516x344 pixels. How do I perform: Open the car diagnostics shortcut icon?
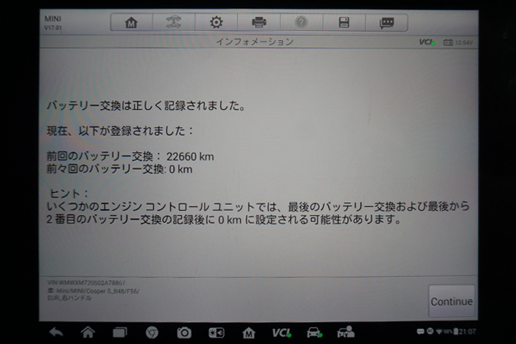(x=315, y=333)
